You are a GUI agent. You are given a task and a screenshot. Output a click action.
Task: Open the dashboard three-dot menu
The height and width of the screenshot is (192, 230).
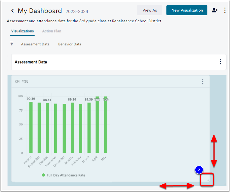pyautogui.click(x=225, y=10)
